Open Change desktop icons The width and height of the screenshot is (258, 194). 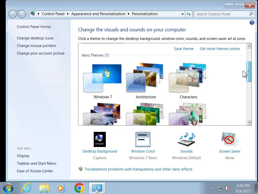(x=35, y=38)
